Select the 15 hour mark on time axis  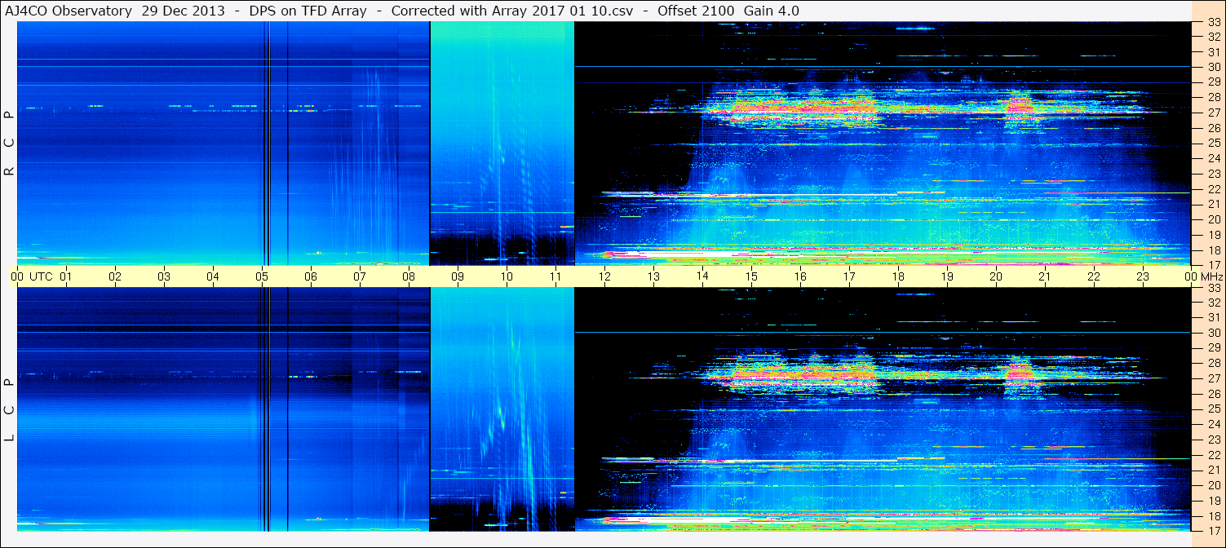pos(751,276)
